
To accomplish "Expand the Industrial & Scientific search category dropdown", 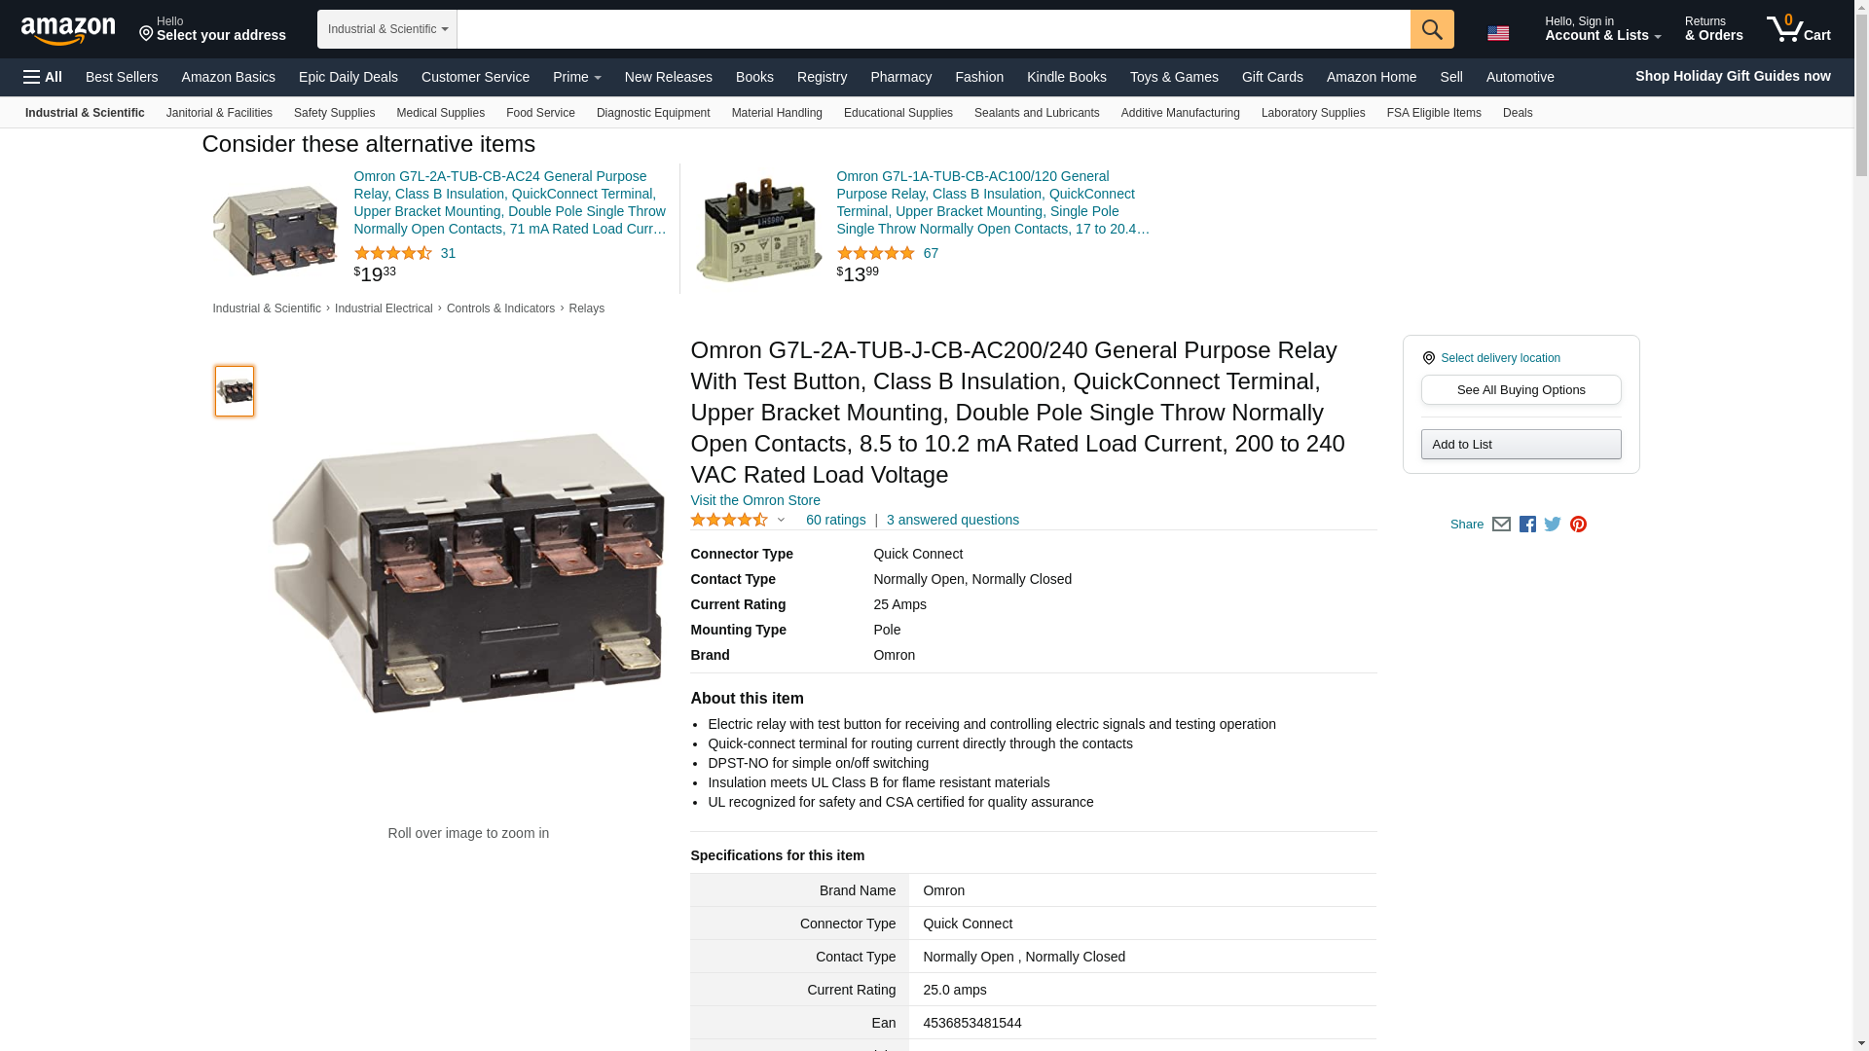I will pyautogui.click(x=387, y=29).
